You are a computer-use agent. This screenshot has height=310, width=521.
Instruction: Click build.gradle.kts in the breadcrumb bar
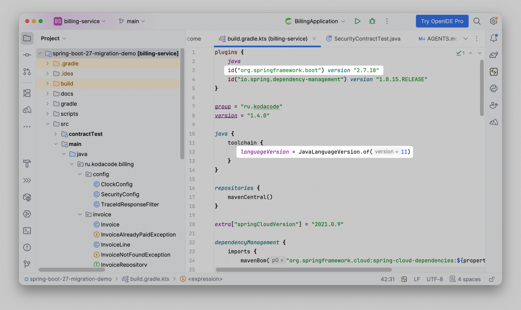[x=146, y=279]
